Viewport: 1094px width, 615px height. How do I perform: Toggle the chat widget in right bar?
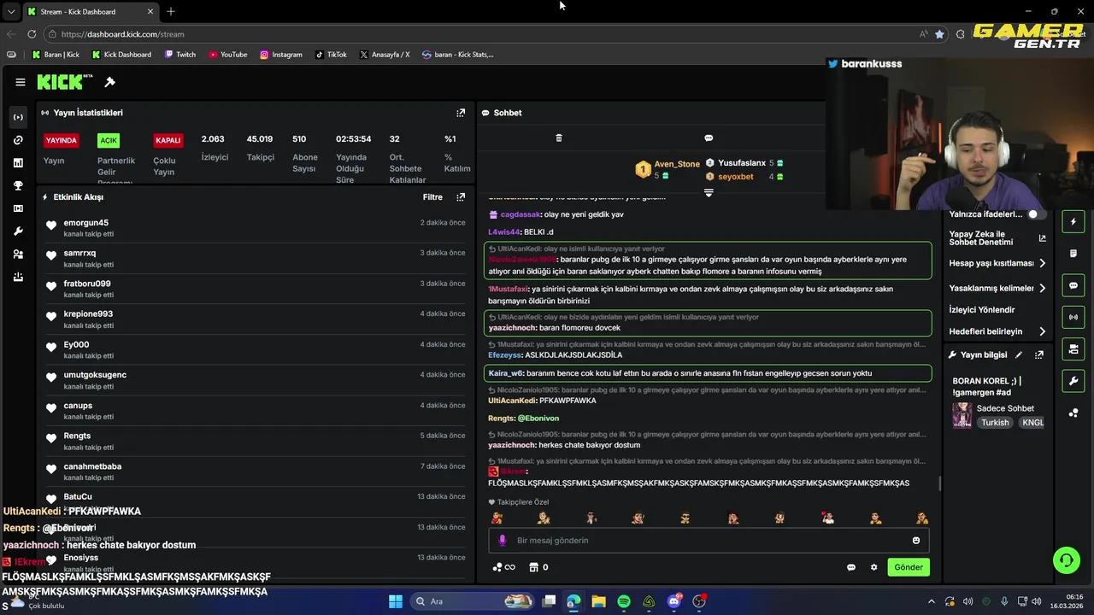tap(1073, 285)
